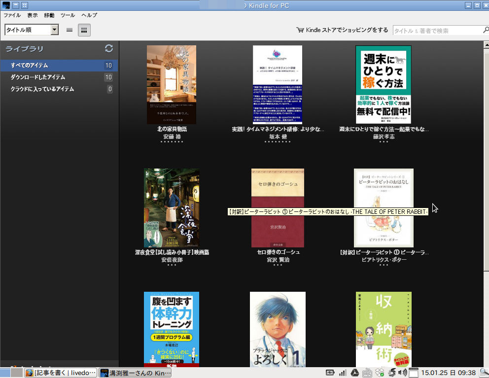This screenshot has width=489, height=378.
Task: Click author name 宮沢 賢治
Action: [x=278, y=260]
